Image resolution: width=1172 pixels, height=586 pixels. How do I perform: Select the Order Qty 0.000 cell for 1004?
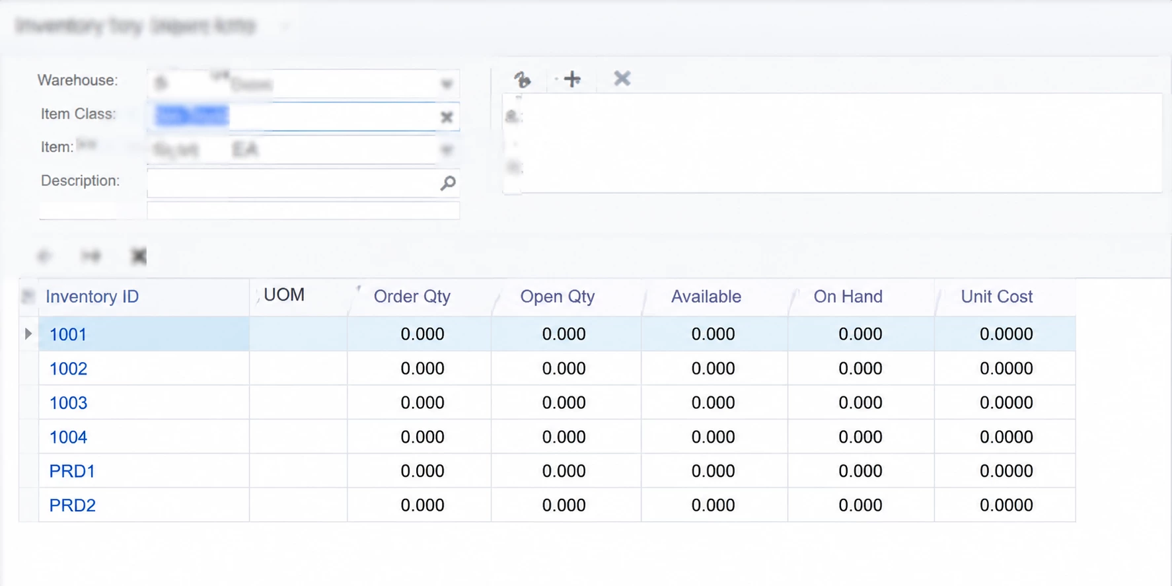click(x=420, y=437)
